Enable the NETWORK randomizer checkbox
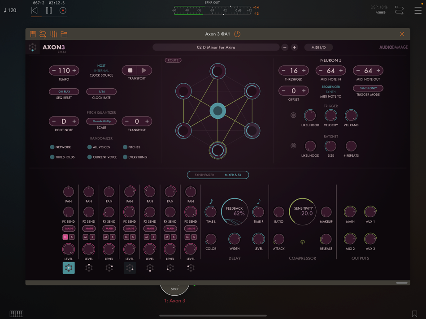Screen dimensions: 426x319 coord(52,147)
